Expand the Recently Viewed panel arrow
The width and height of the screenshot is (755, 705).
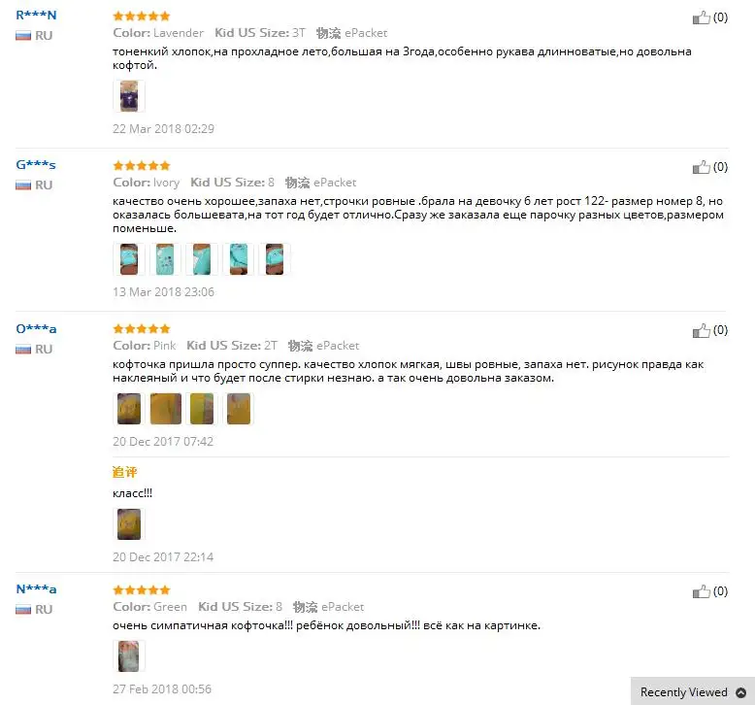[x=741, y=692]
